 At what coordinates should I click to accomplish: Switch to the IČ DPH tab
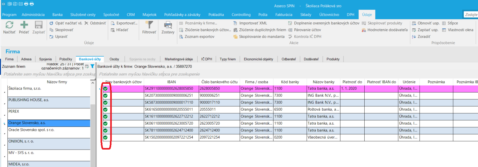point(207,59)
